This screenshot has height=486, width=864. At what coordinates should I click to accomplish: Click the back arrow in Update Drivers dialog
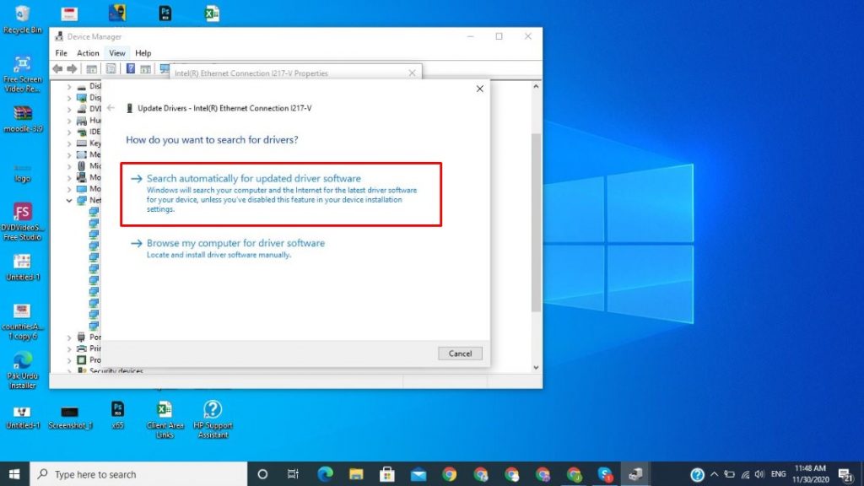click(x=111, y=108)
